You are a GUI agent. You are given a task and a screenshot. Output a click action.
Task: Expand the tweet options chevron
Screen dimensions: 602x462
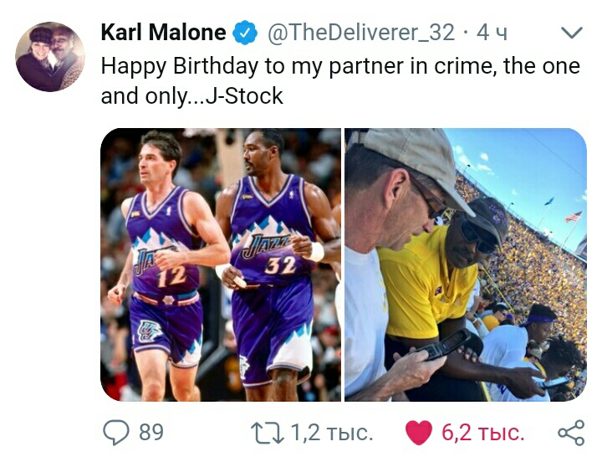pos(572,33)
